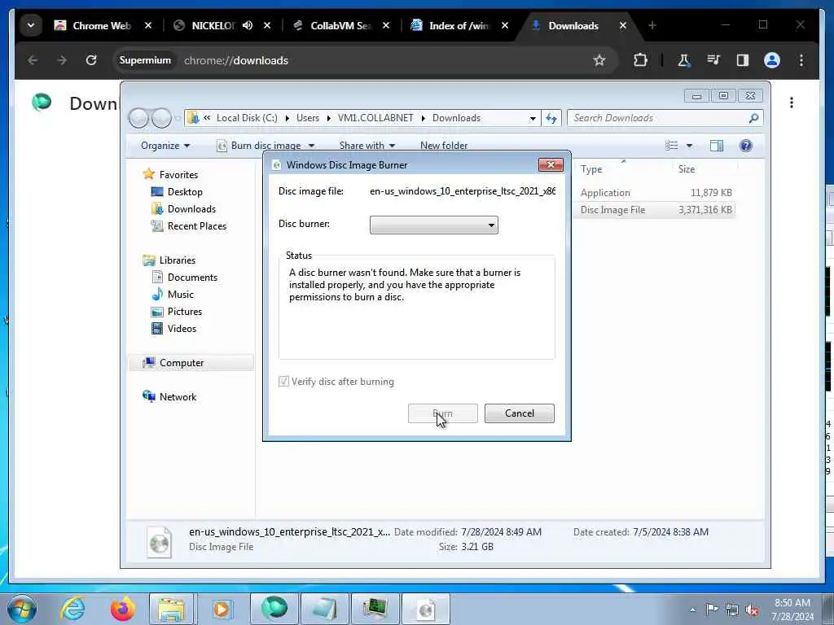Open Recent Places in navigation pane
Image resolution: width=834 pixels, height=625 pixels.
(x=197, y=226)
